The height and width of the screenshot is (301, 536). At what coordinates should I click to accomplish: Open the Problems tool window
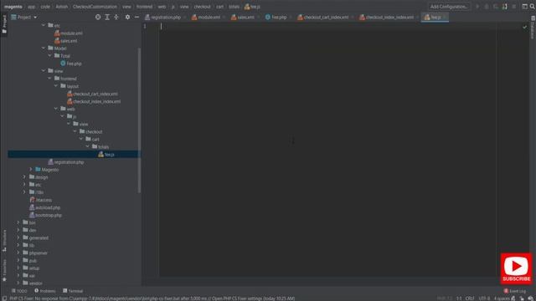[44, 291]
